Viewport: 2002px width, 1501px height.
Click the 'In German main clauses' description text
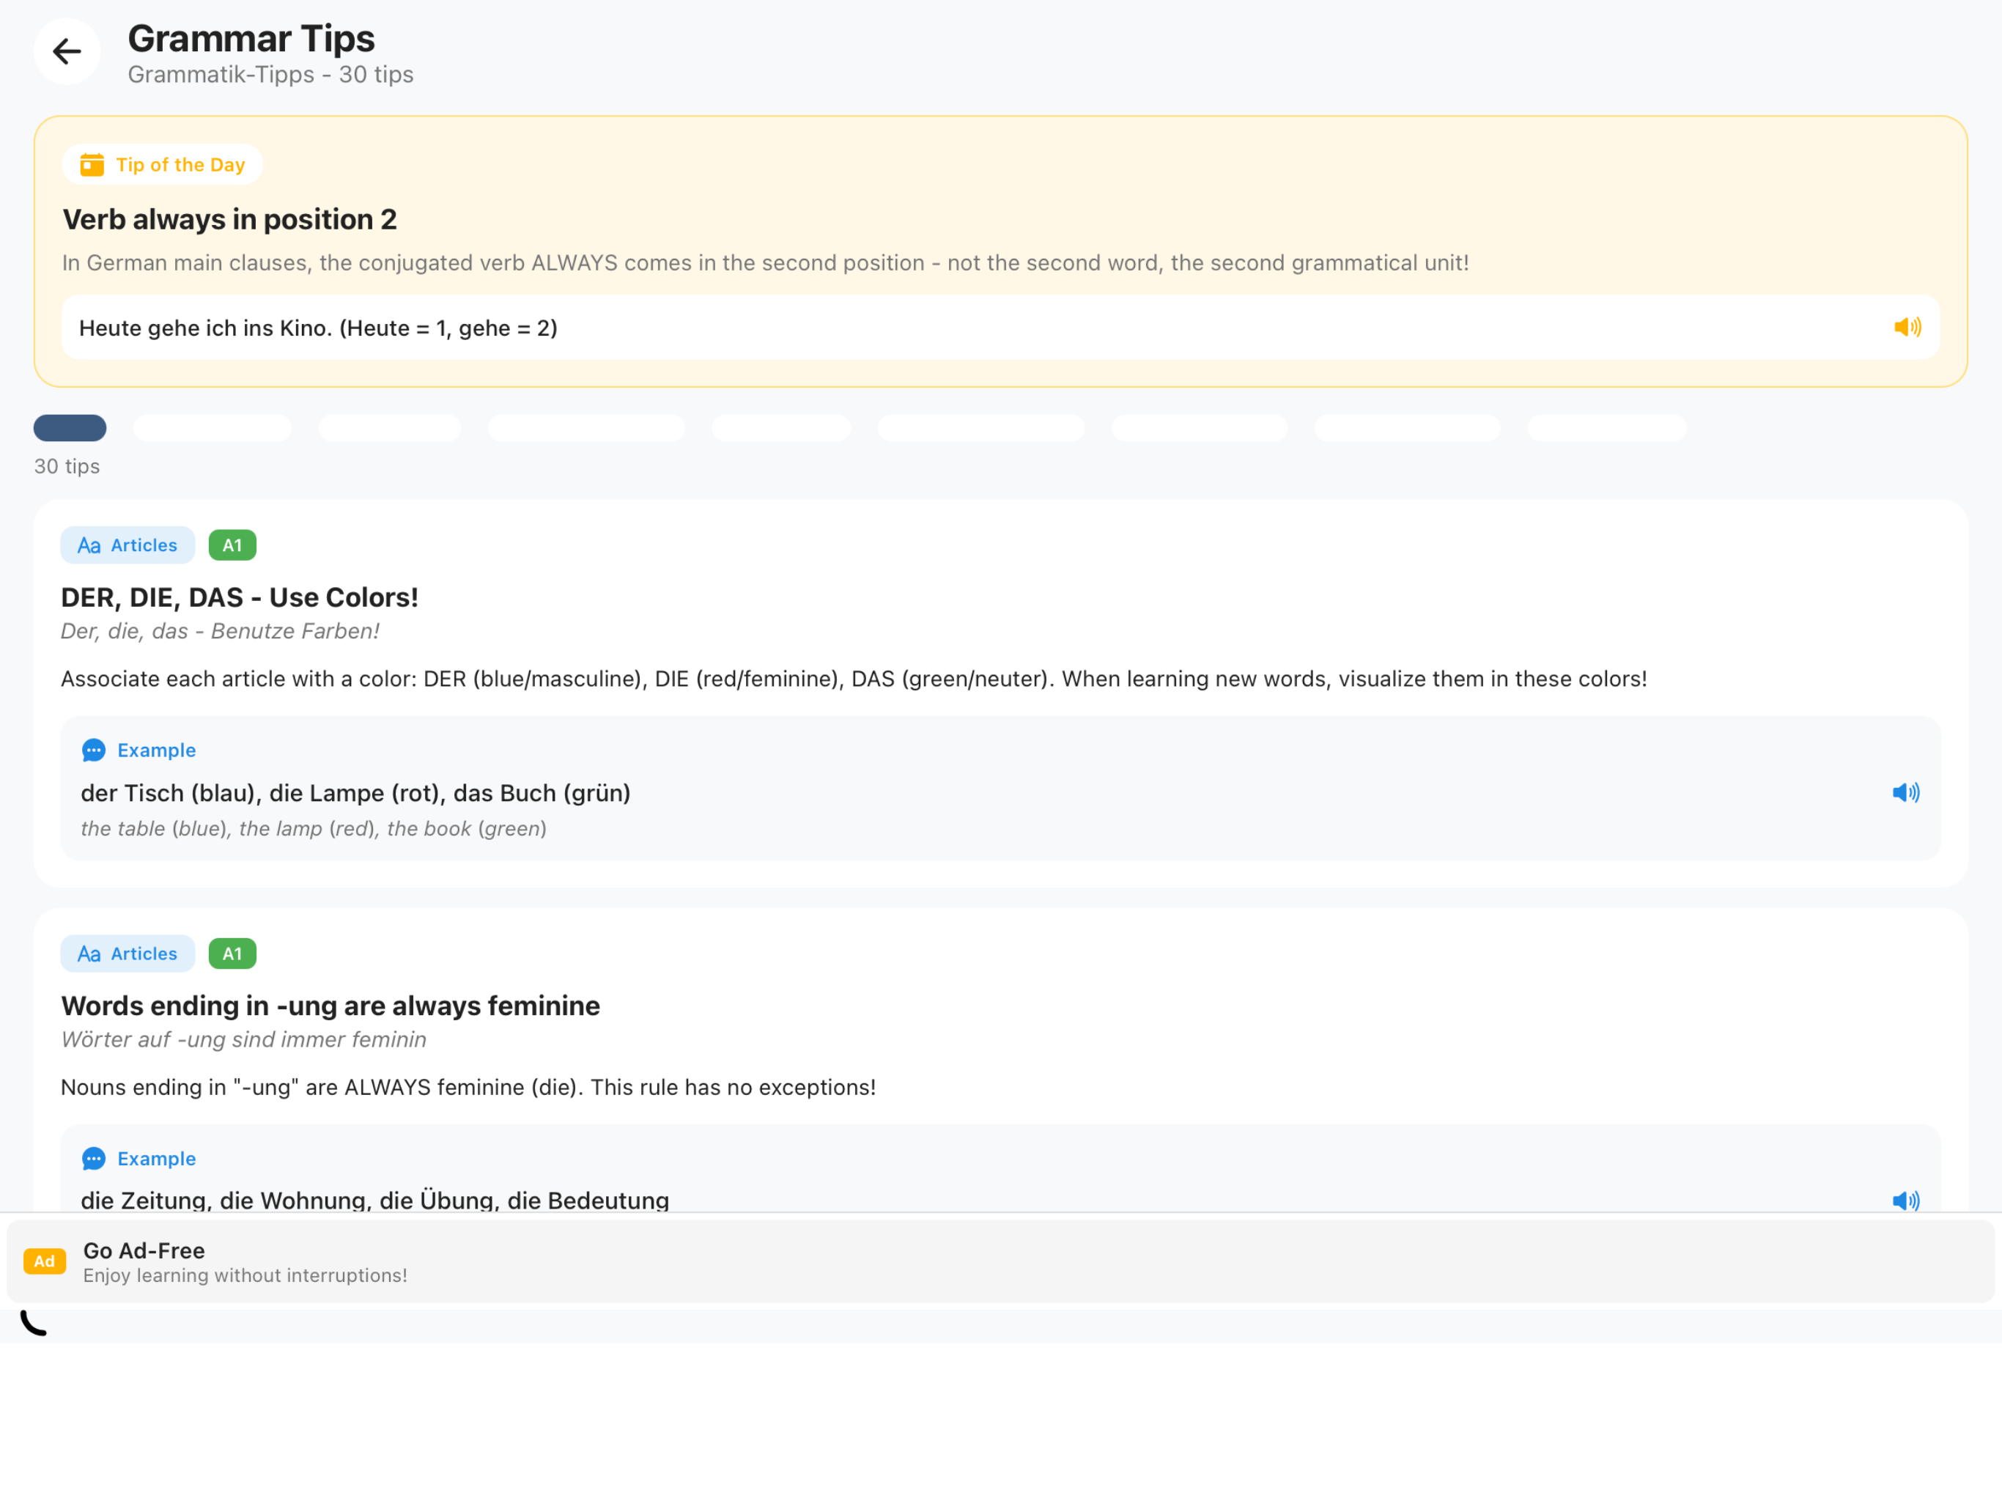(765, 262)
